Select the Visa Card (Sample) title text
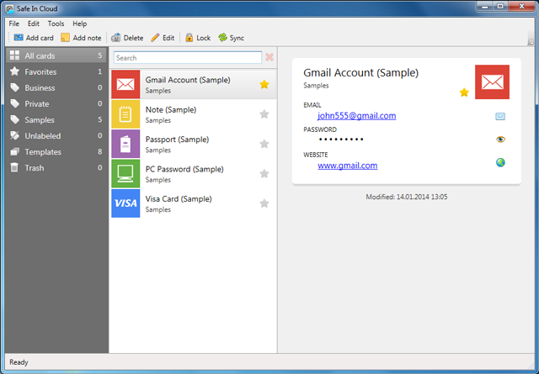The width and height of the screenshot is (539, 374). 179,199
